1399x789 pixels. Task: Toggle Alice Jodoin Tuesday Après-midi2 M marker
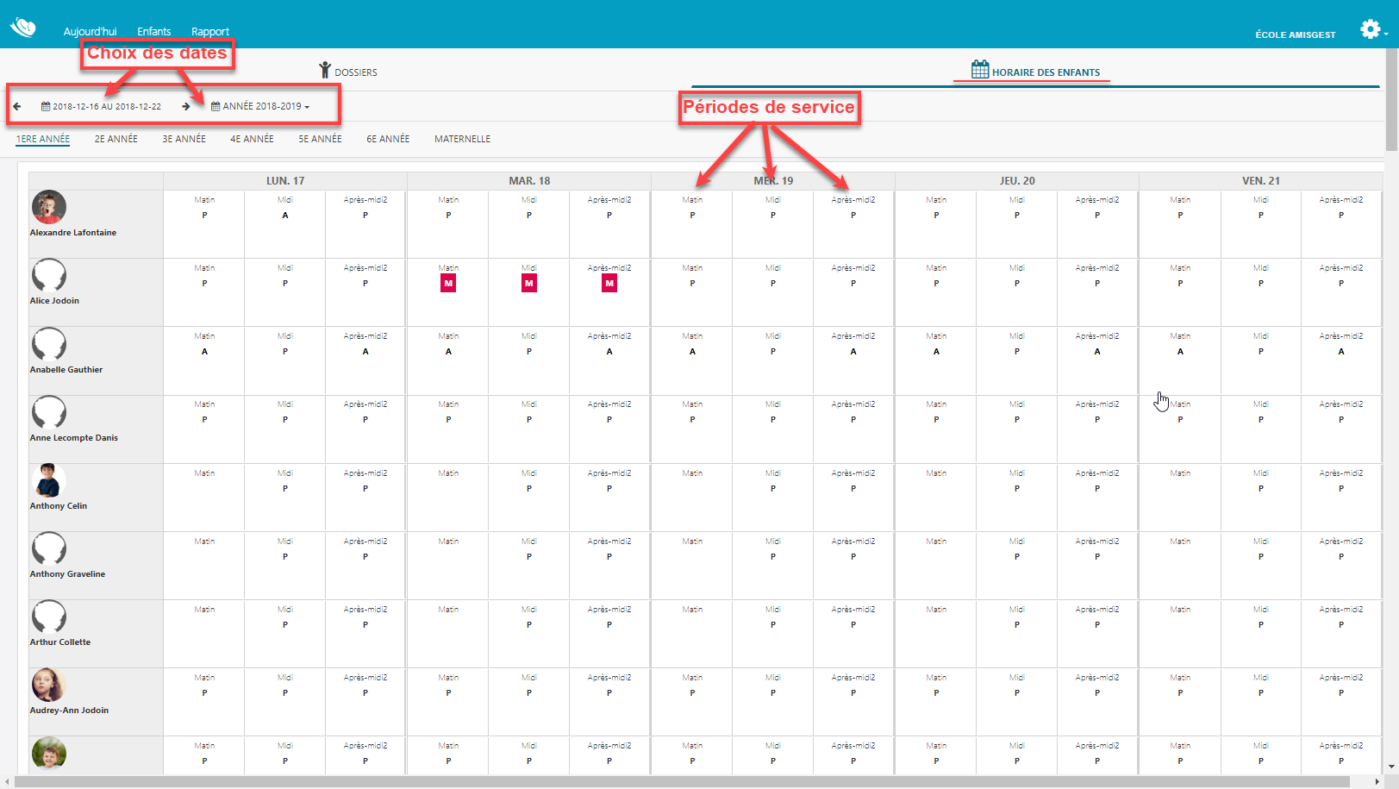click(609, 284)
